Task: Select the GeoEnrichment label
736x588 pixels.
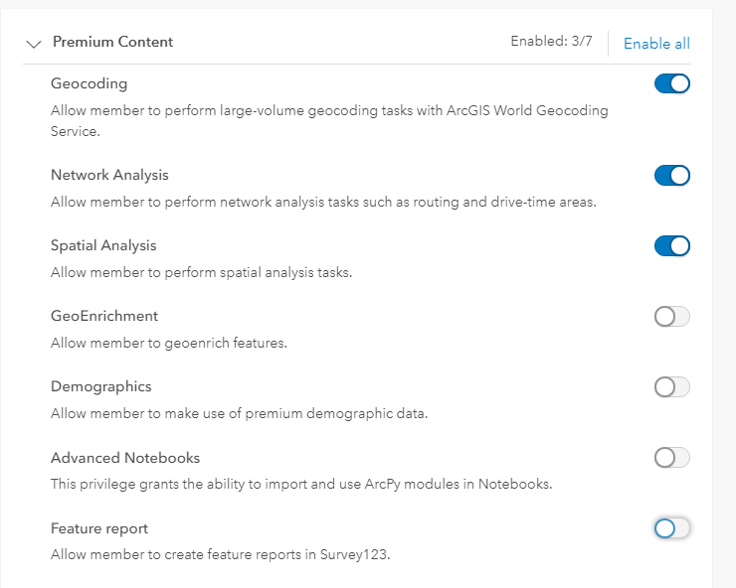Action: [104, 316]
